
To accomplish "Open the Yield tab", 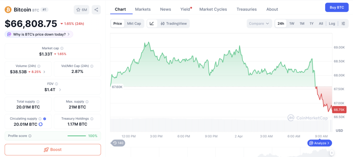I will [x=185, y=9].
